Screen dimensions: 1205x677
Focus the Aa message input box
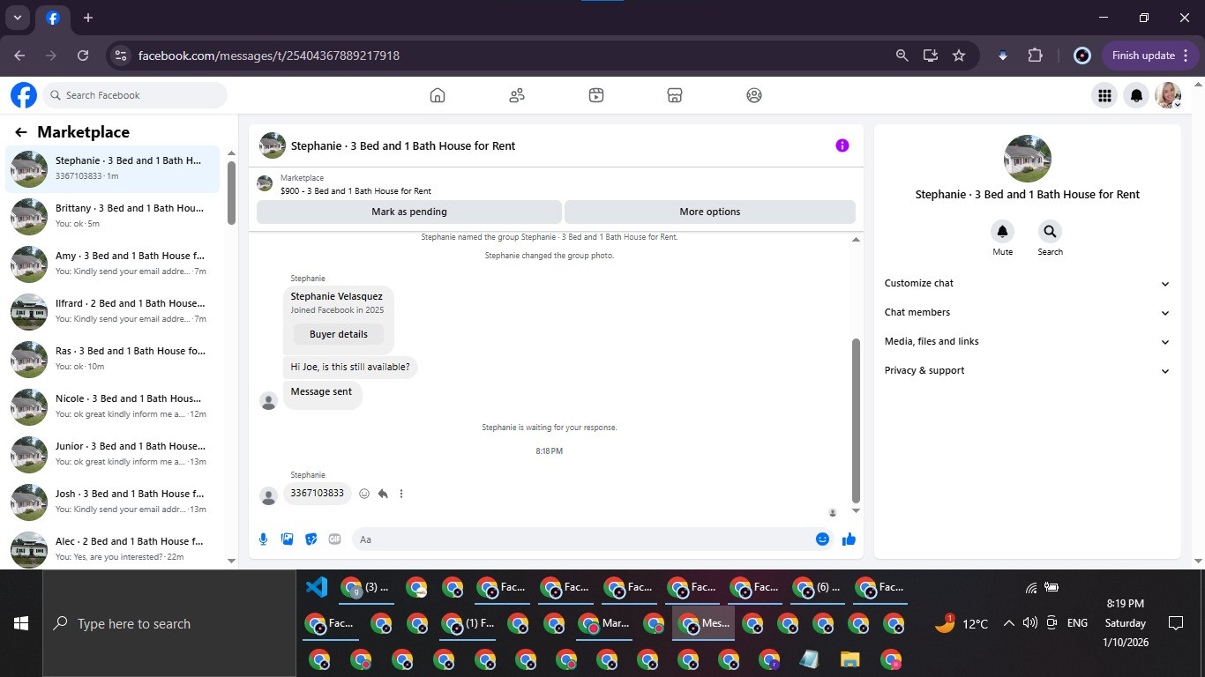582,539
